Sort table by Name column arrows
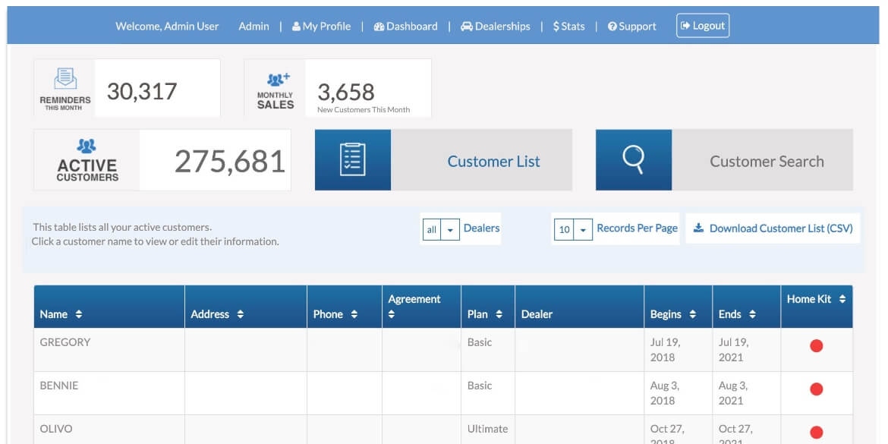This screenshot has width=888, height=444. tap(79, 314)
